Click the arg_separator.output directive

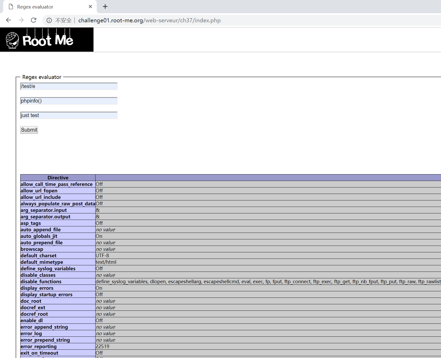[x=45, y=217]
